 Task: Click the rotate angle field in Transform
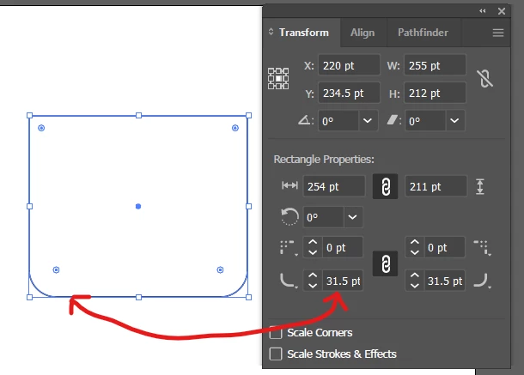click(338, 120)
